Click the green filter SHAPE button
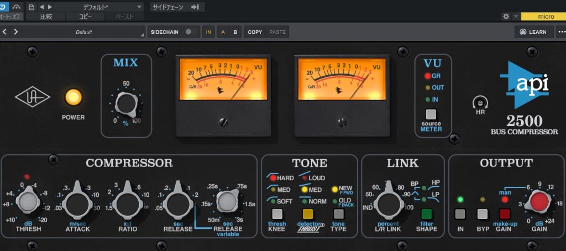Image resolution: width=566 pixels, height=251 pixels. 426,215
